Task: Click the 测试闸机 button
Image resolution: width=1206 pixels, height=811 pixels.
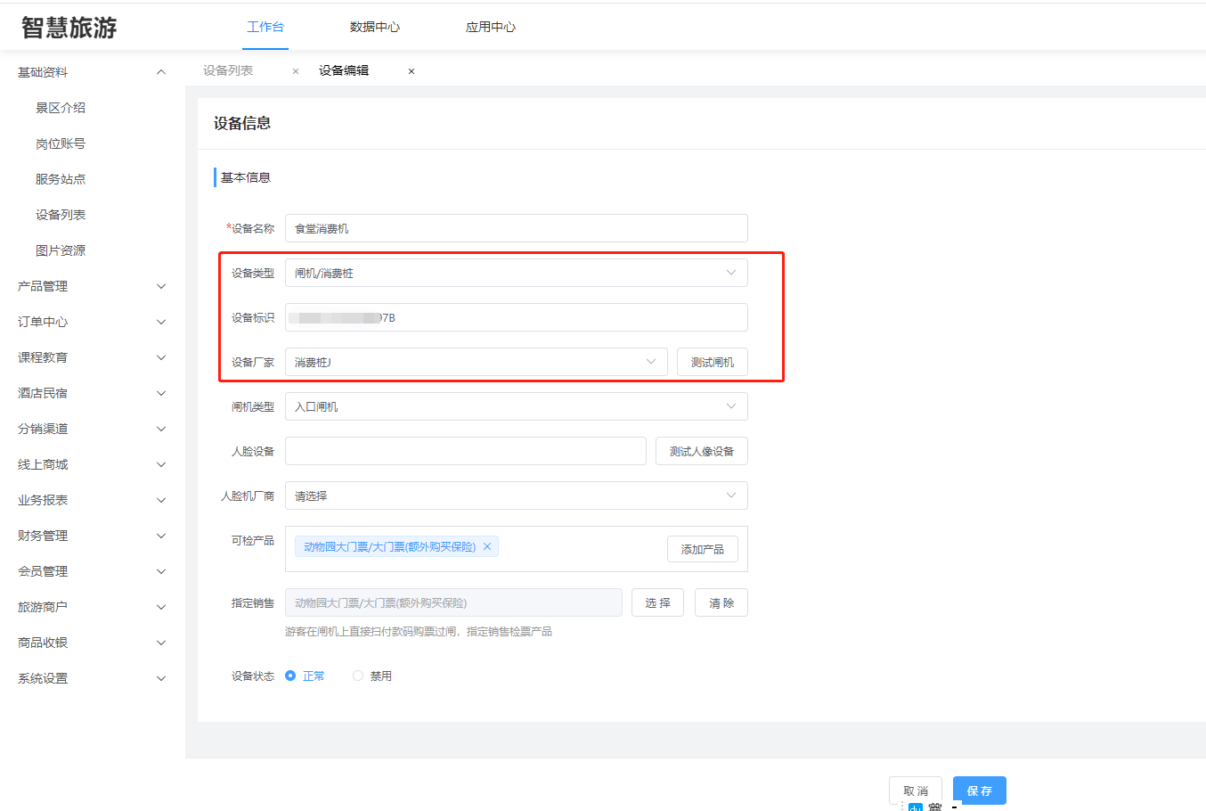Action: tap(712, 362)
